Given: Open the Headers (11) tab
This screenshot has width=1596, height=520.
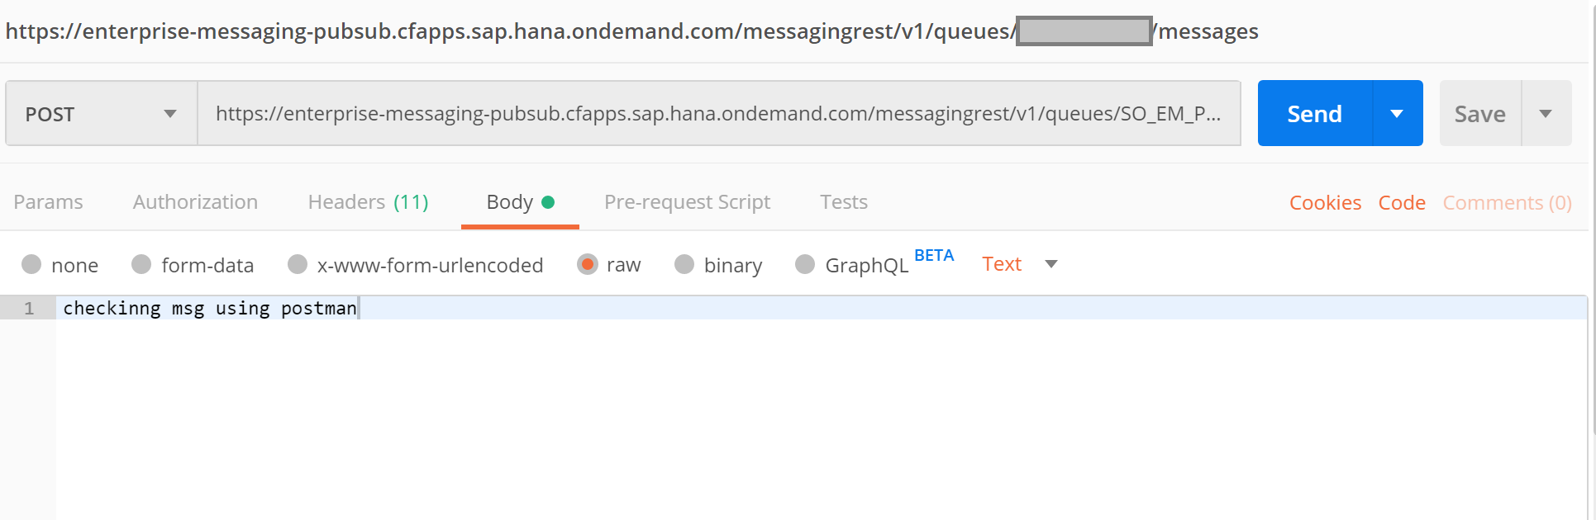Looking at the screenshot, I should [x=368, y=202].
